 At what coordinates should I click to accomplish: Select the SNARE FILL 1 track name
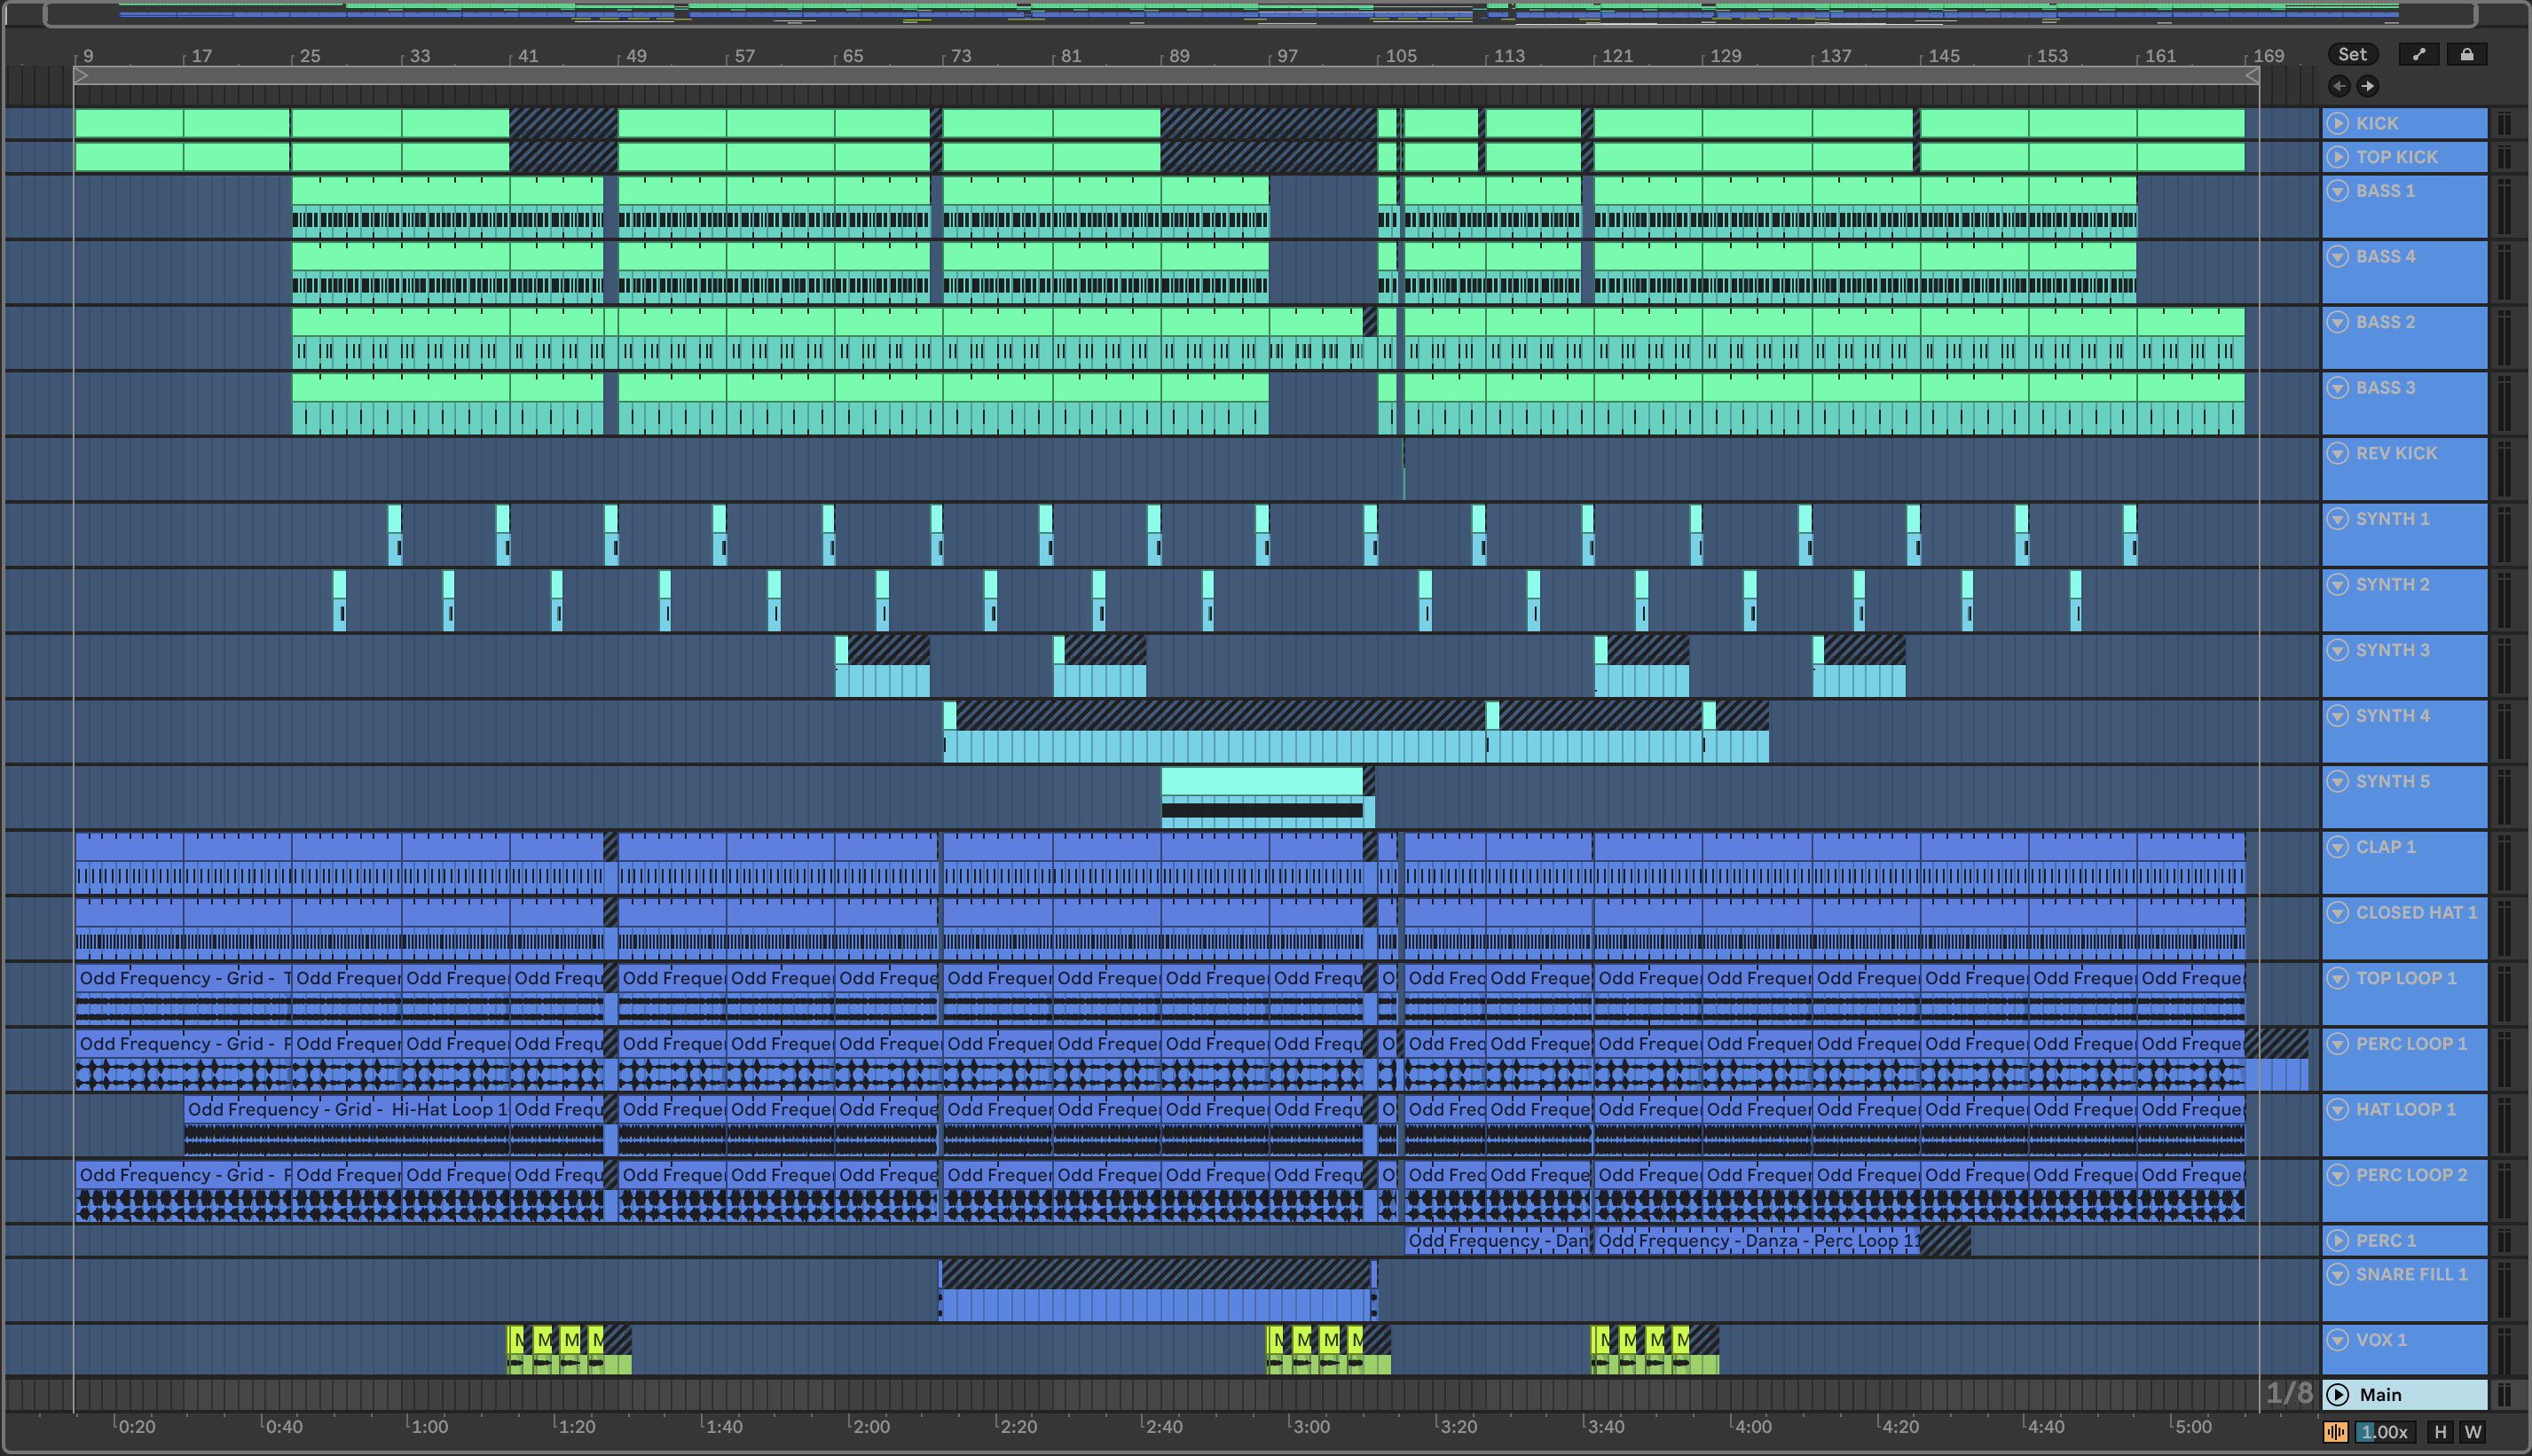[2411, 1274]
